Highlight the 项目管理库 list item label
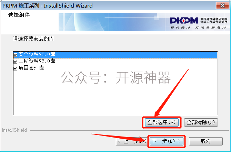The height and width of the screenshot is (152, 231). tap(31, 68)
